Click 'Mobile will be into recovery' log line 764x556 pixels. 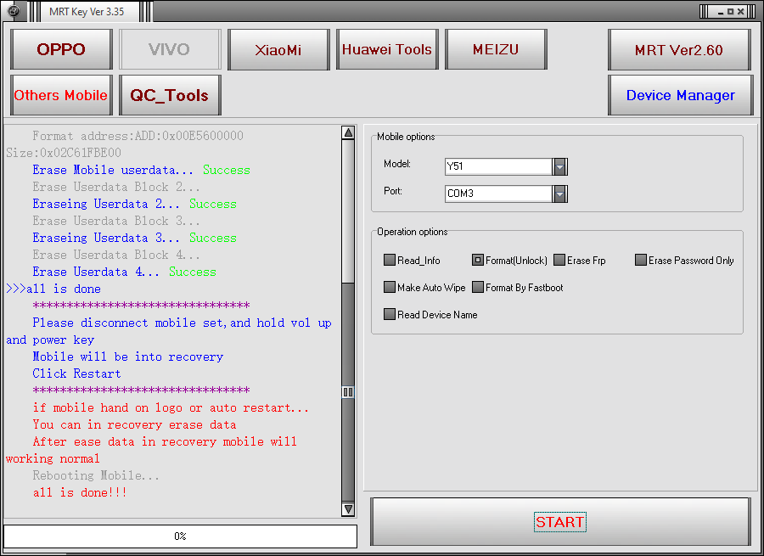[x=128, y=357]
